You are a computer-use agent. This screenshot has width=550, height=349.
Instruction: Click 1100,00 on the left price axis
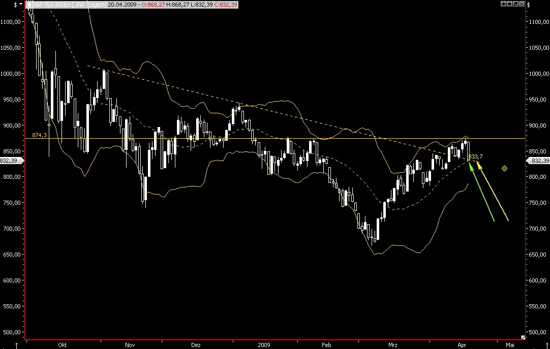[x=11, y=22]
